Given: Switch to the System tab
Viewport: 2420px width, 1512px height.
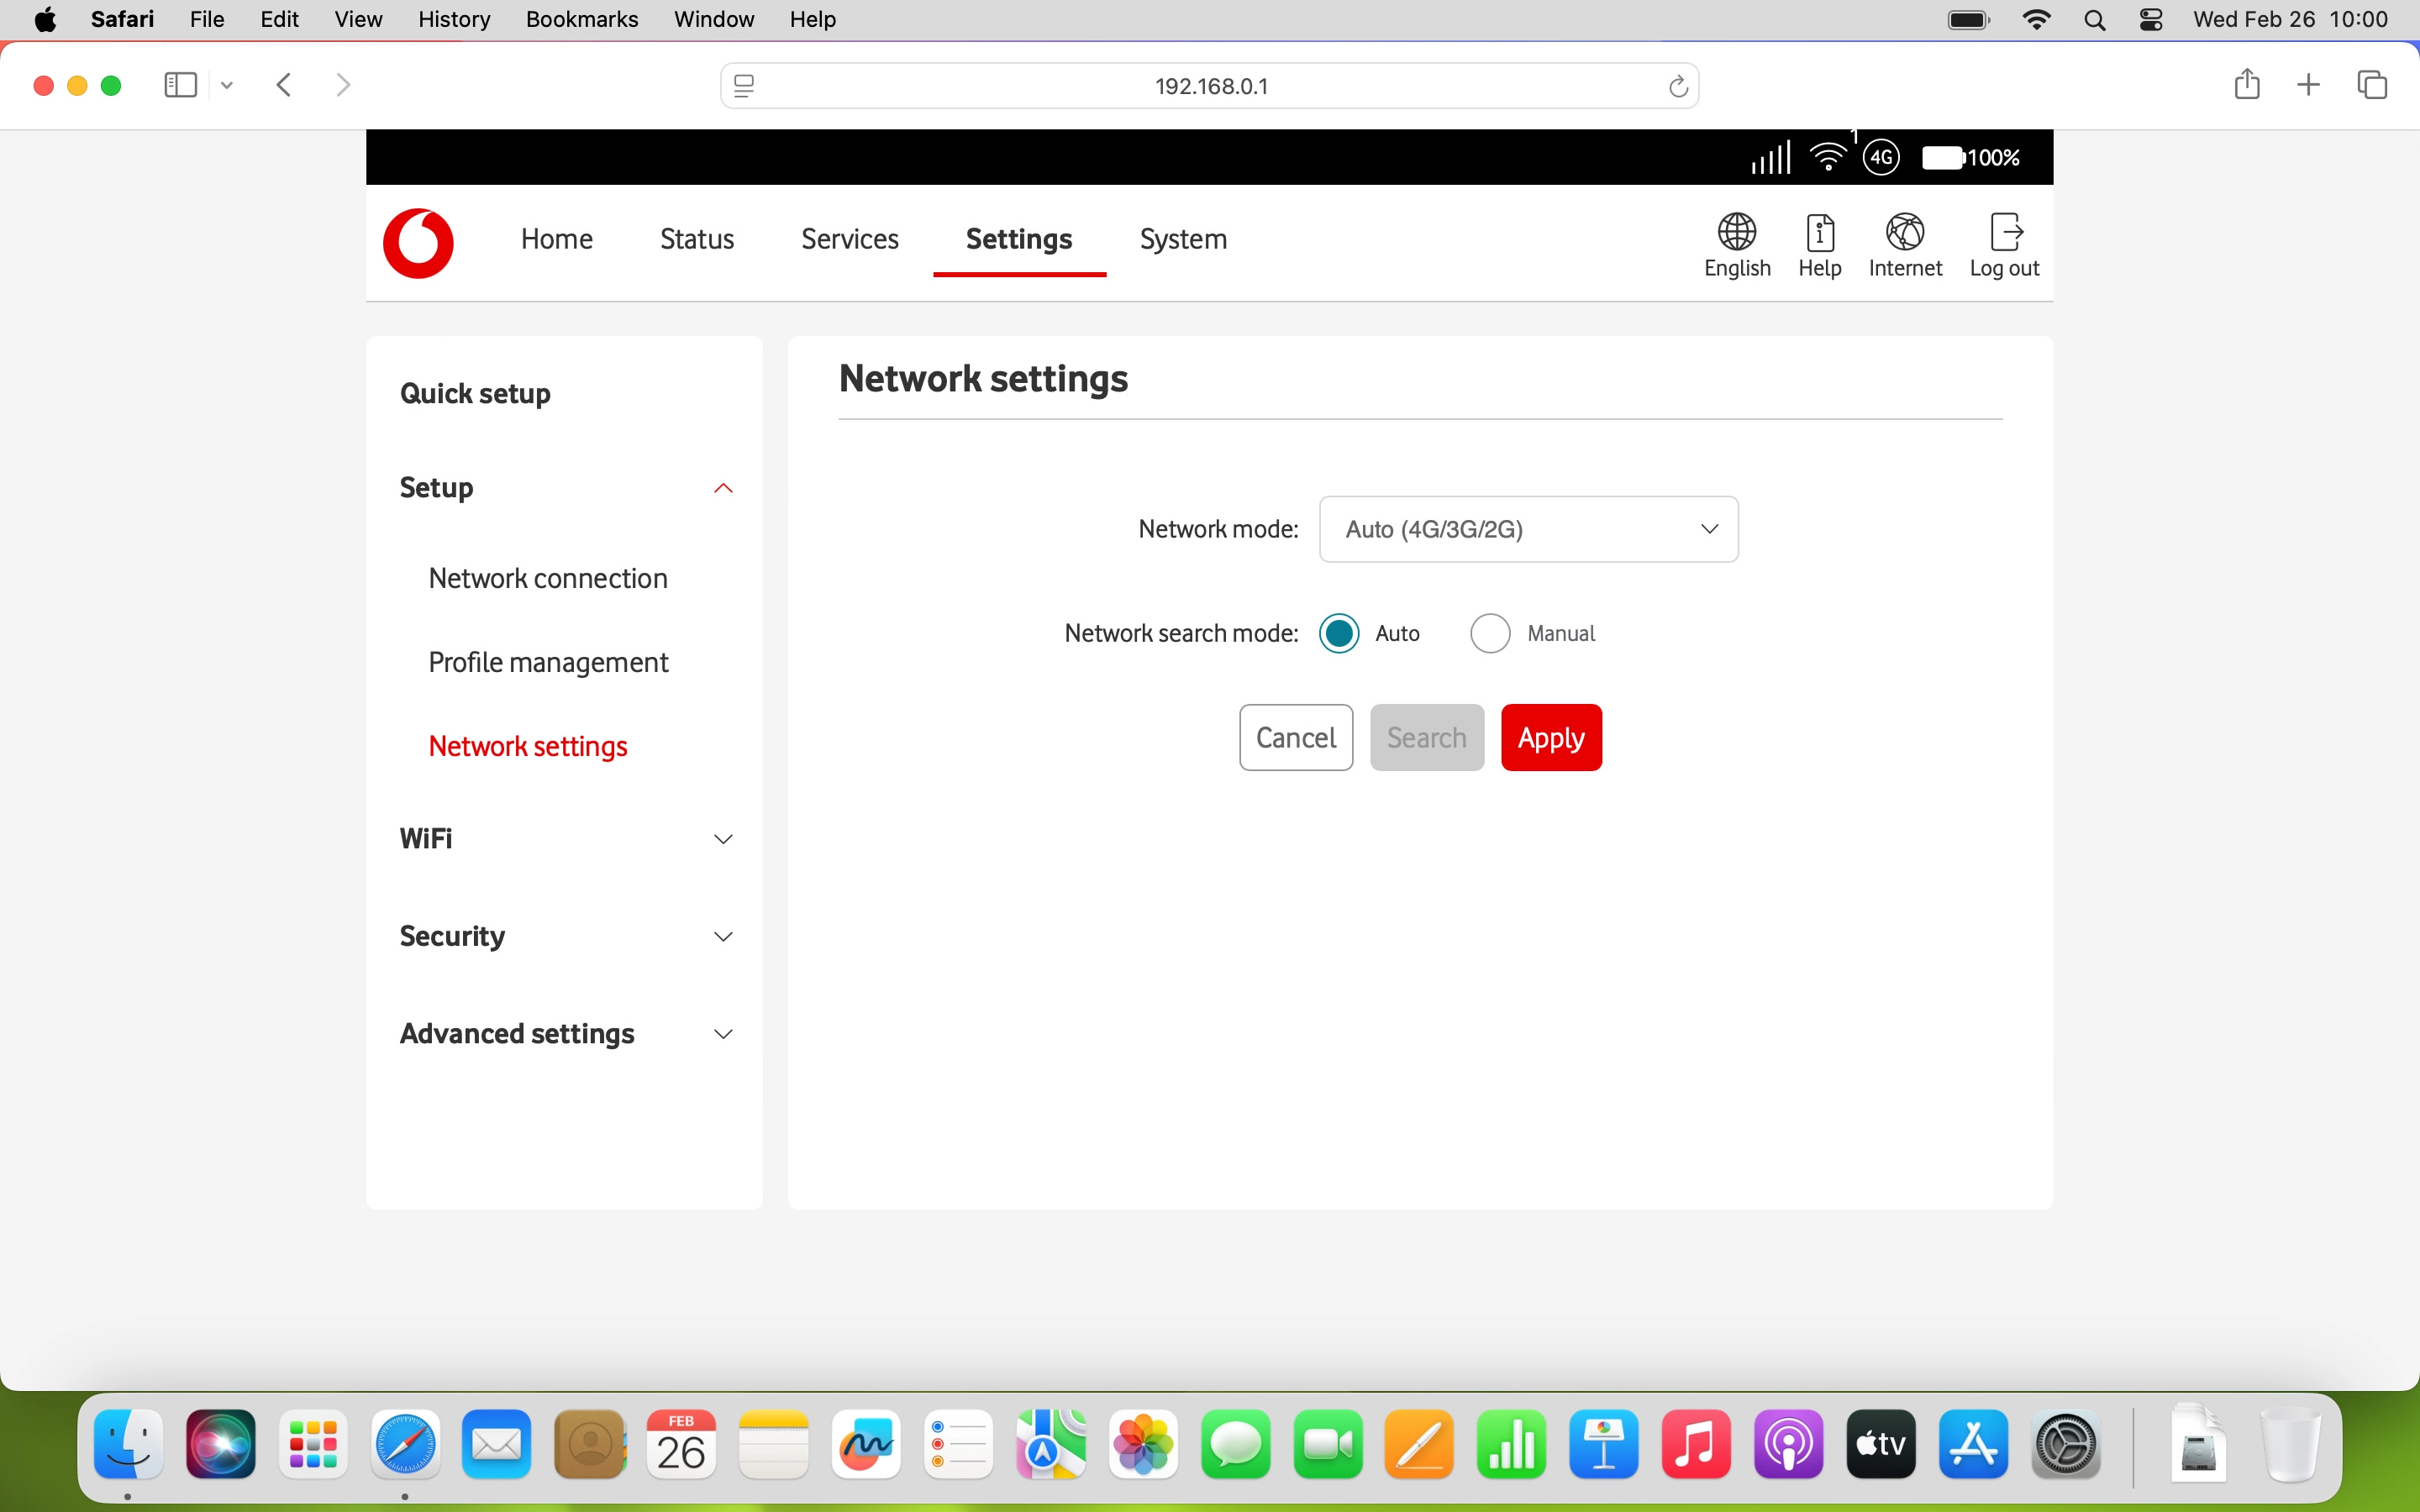Looking at the screenshot, I should [1183, 239].
